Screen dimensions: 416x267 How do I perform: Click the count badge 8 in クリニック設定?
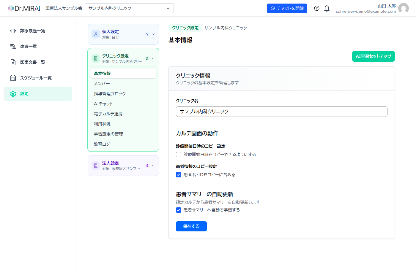coord(147,58)
